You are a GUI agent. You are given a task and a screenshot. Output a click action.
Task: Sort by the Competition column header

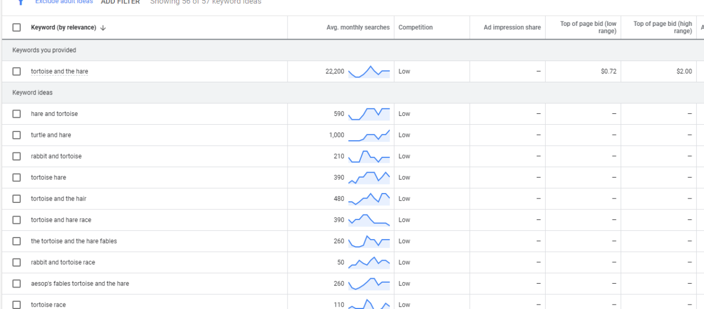click(415, 27)
